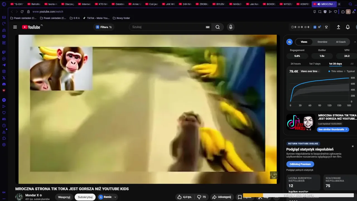Switch to the AI Coach tab
The height and width of the screenshot is (201, 357).
point(341,42)
